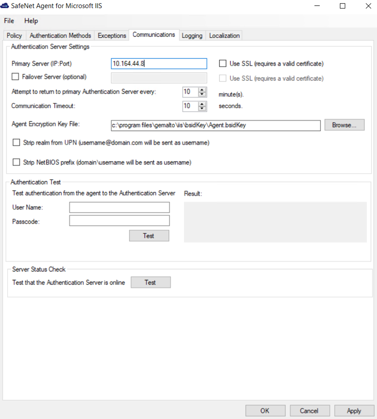This screenshot has height=419, width=377.
Task: Enable Use SSL for the primary server
Action: tap(223, 63)
